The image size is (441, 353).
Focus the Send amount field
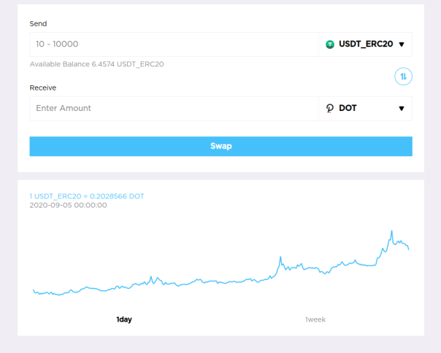pos(174,44)
